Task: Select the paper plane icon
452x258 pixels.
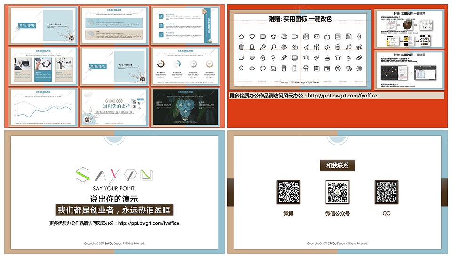Action: [x=306, y=47]
